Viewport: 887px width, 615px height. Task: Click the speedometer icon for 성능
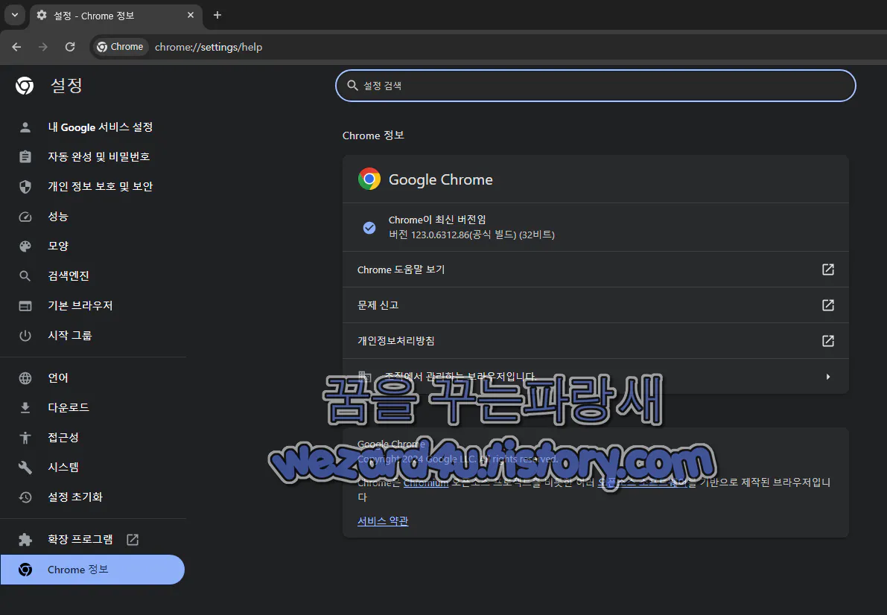(x=25, y=217)
